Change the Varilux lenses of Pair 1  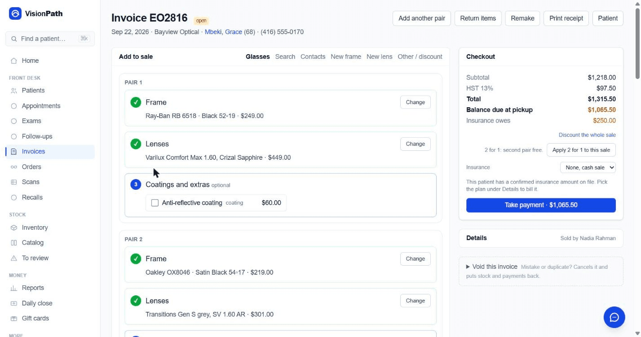pyautogui.click(x=416, y=144)
